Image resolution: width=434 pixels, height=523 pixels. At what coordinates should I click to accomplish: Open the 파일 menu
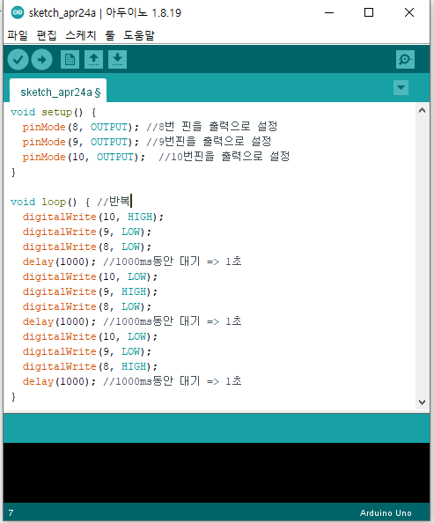pos(18,35)
